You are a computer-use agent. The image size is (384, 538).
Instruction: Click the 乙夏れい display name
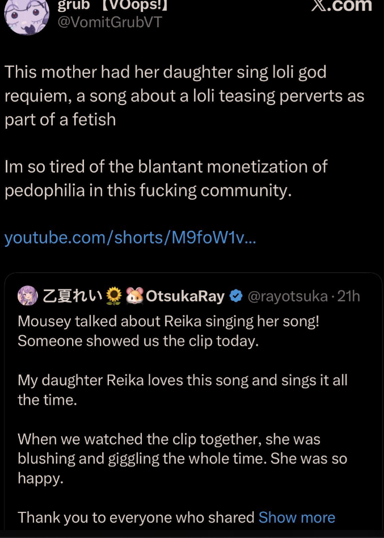pos(71,296)
